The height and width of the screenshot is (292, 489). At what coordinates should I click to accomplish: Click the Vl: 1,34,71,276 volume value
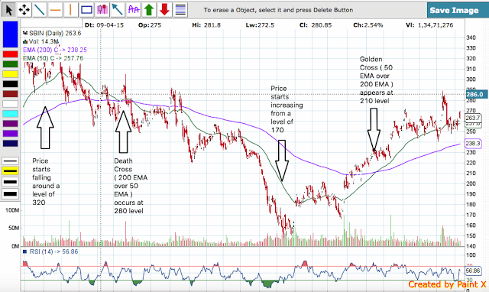click(429, 25)
